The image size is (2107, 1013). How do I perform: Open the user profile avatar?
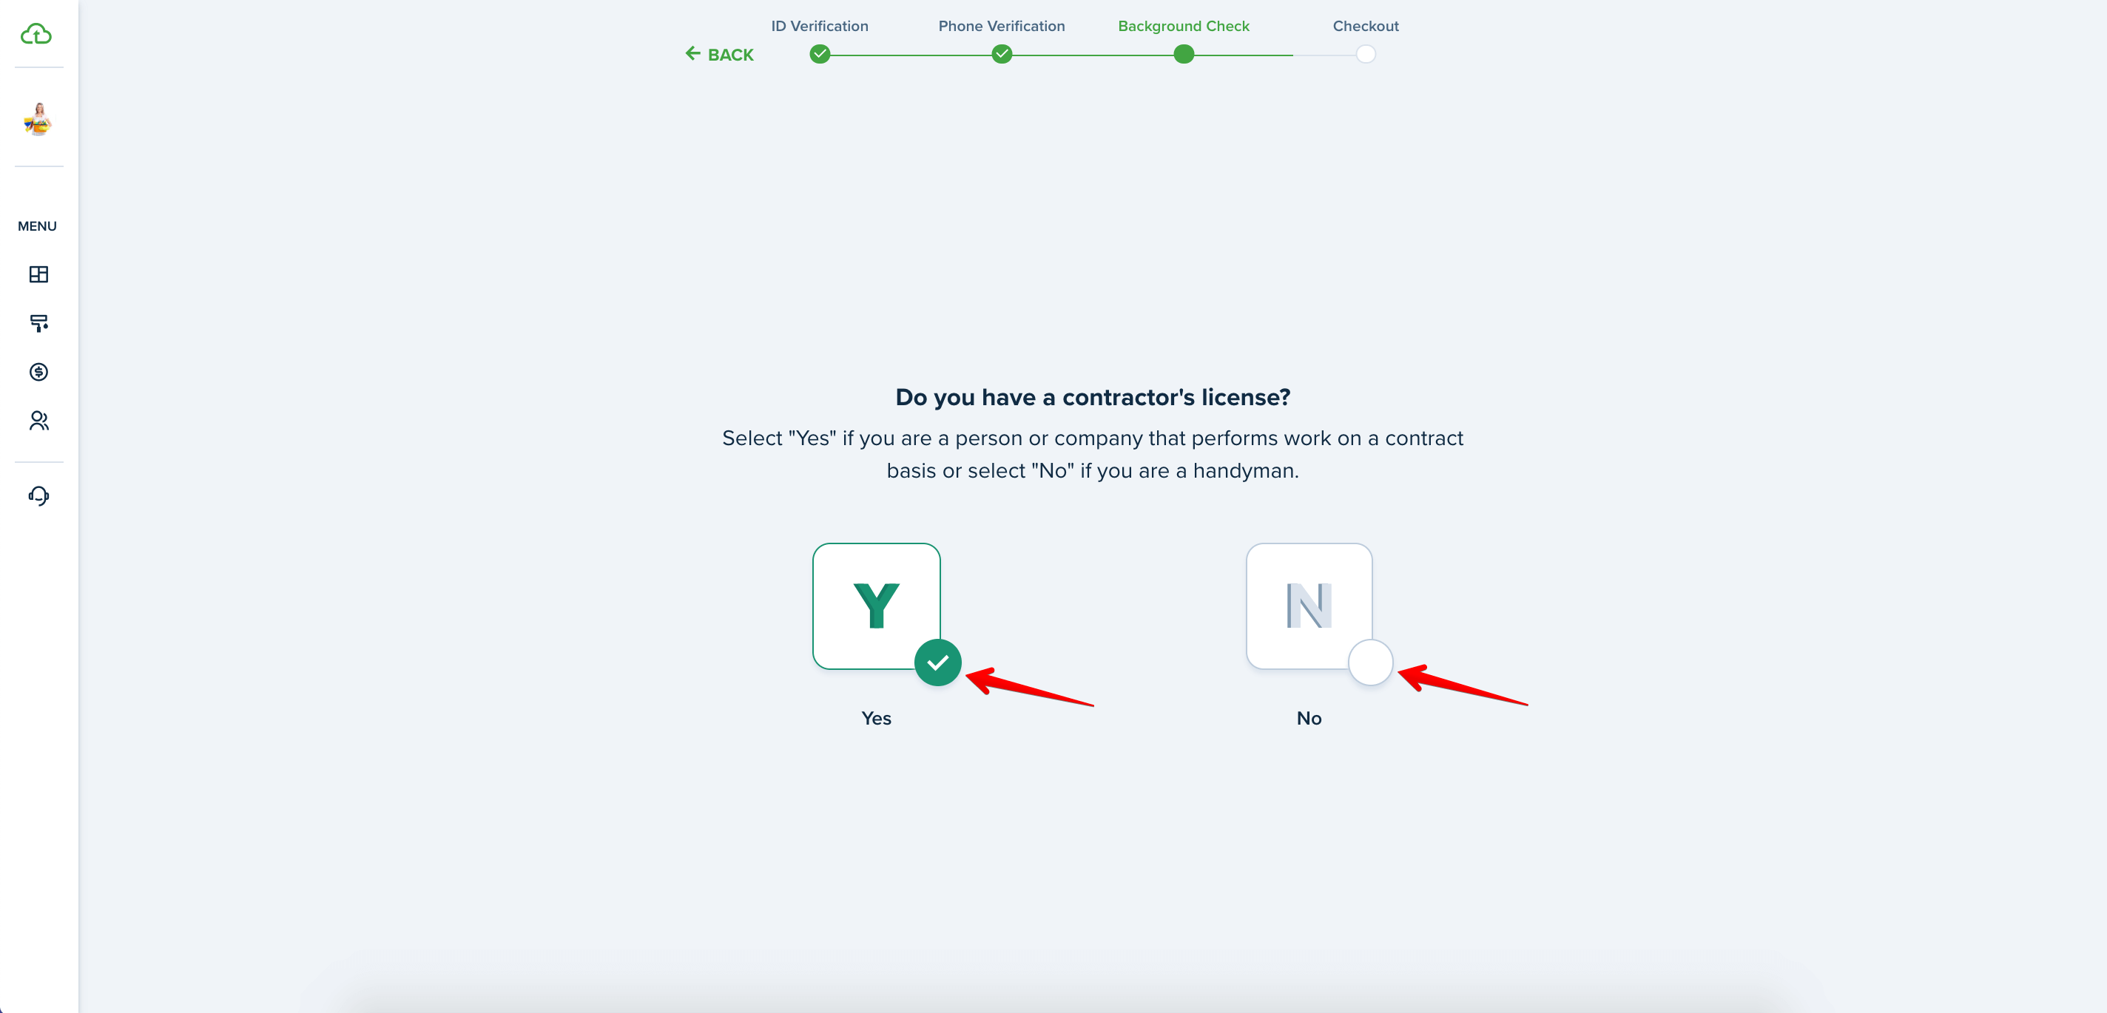click(x=38, y=119)
